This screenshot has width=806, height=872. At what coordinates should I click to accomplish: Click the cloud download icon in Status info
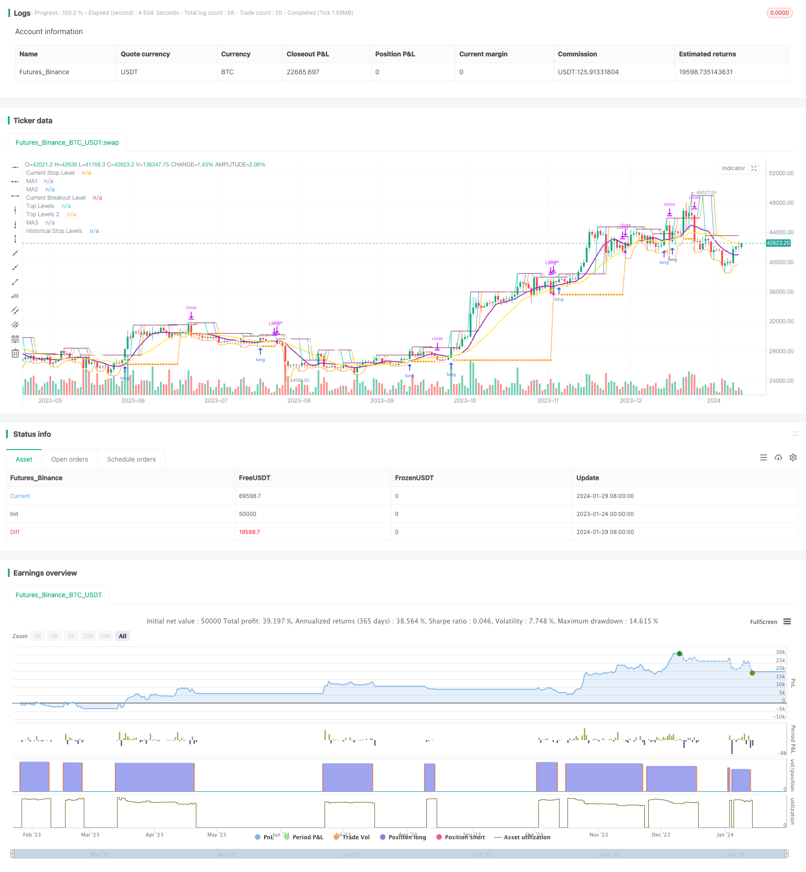click(778, 457)
